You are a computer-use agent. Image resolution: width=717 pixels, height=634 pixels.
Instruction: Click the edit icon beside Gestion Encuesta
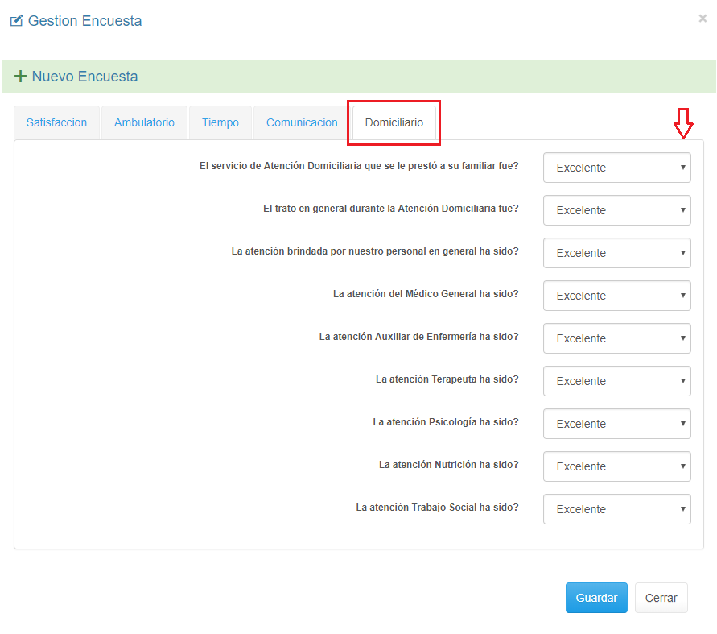(x=16, y=21)
